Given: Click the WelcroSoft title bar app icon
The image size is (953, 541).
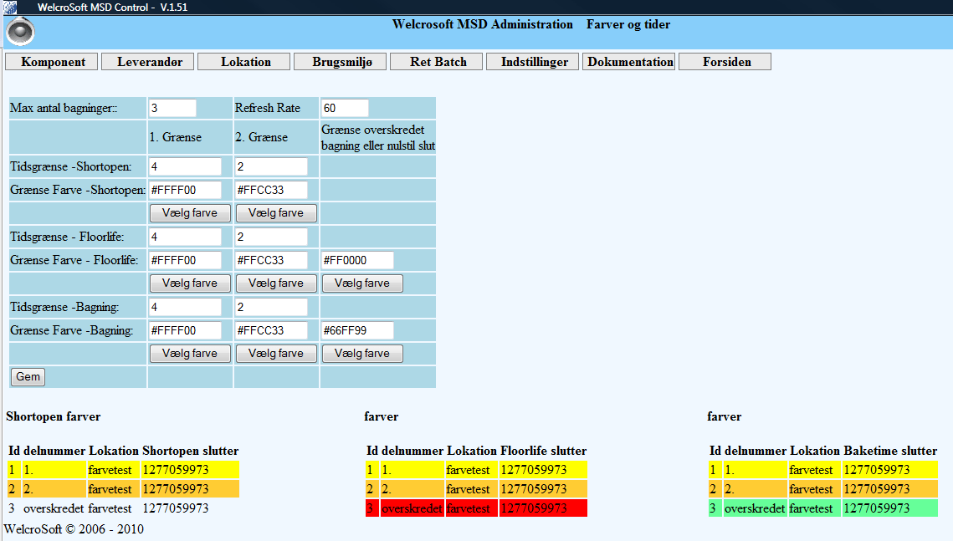Looking at the screenshot, I should coord(10,8).
